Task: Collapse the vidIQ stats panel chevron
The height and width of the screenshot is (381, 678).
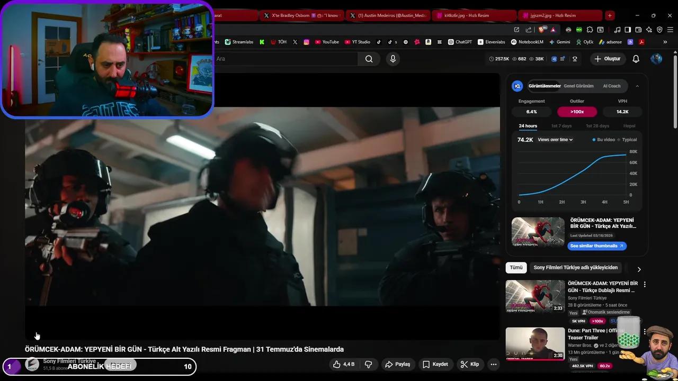Action: click(637, 85)
